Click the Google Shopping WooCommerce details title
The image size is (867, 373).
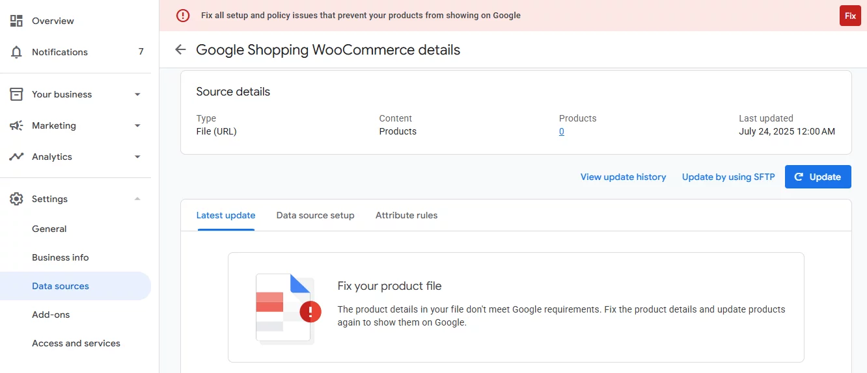(328, 50)
